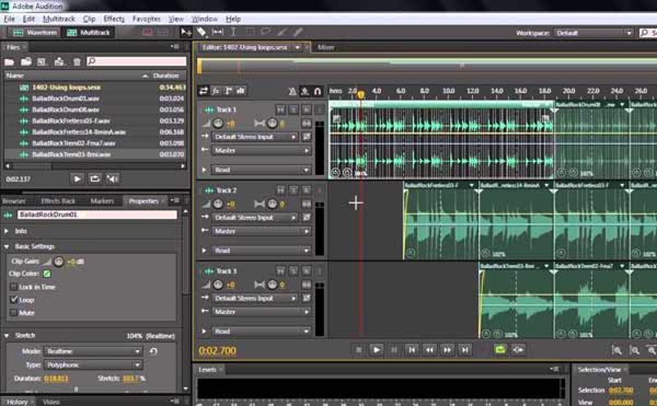The width and height of the screenshot is (657, 406).
Task: Open the File menu
Action: 9,19
